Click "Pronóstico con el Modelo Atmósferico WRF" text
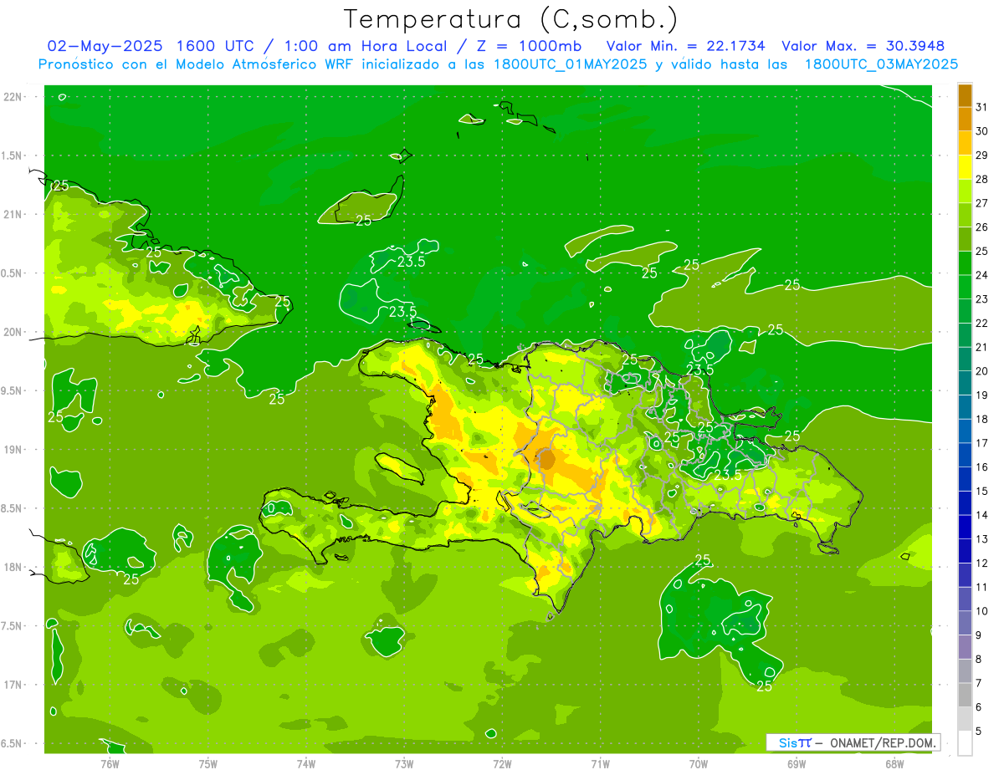The width and height of the screenshot is (1004, 775). point(197,64)
